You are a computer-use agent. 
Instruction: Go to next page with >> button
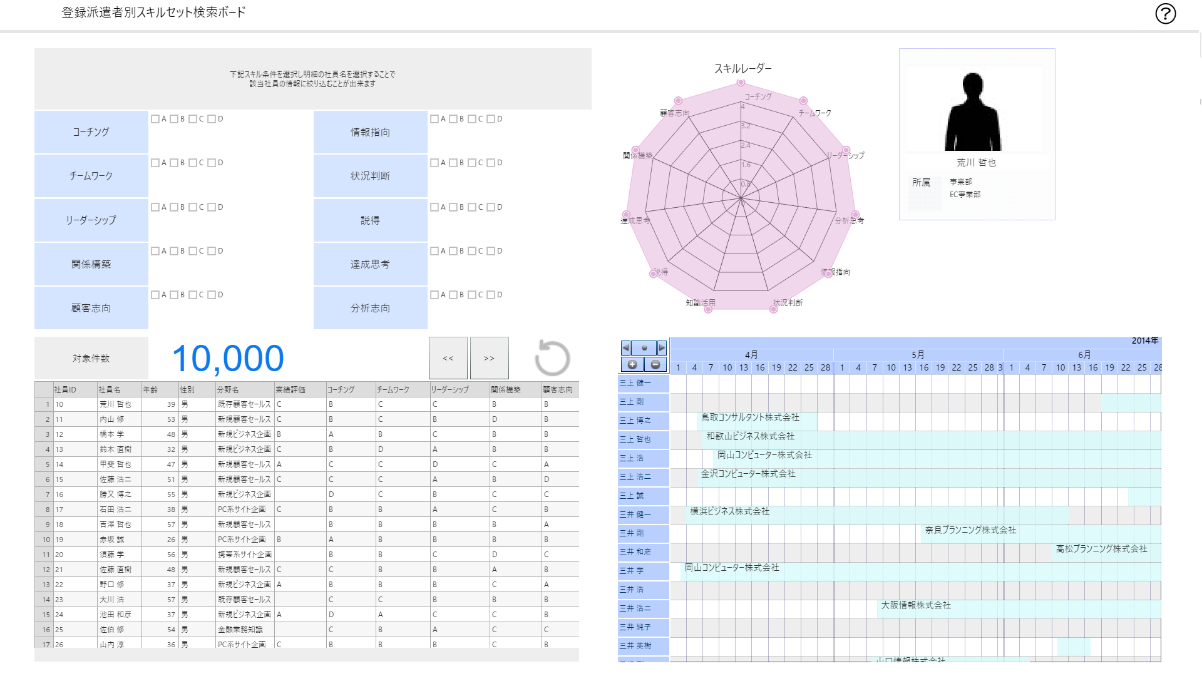point(489,358)
